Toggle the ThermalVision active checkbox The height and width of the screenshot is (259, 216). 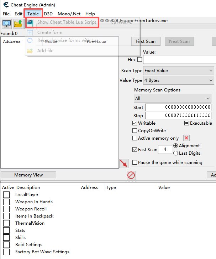point(6,223)
